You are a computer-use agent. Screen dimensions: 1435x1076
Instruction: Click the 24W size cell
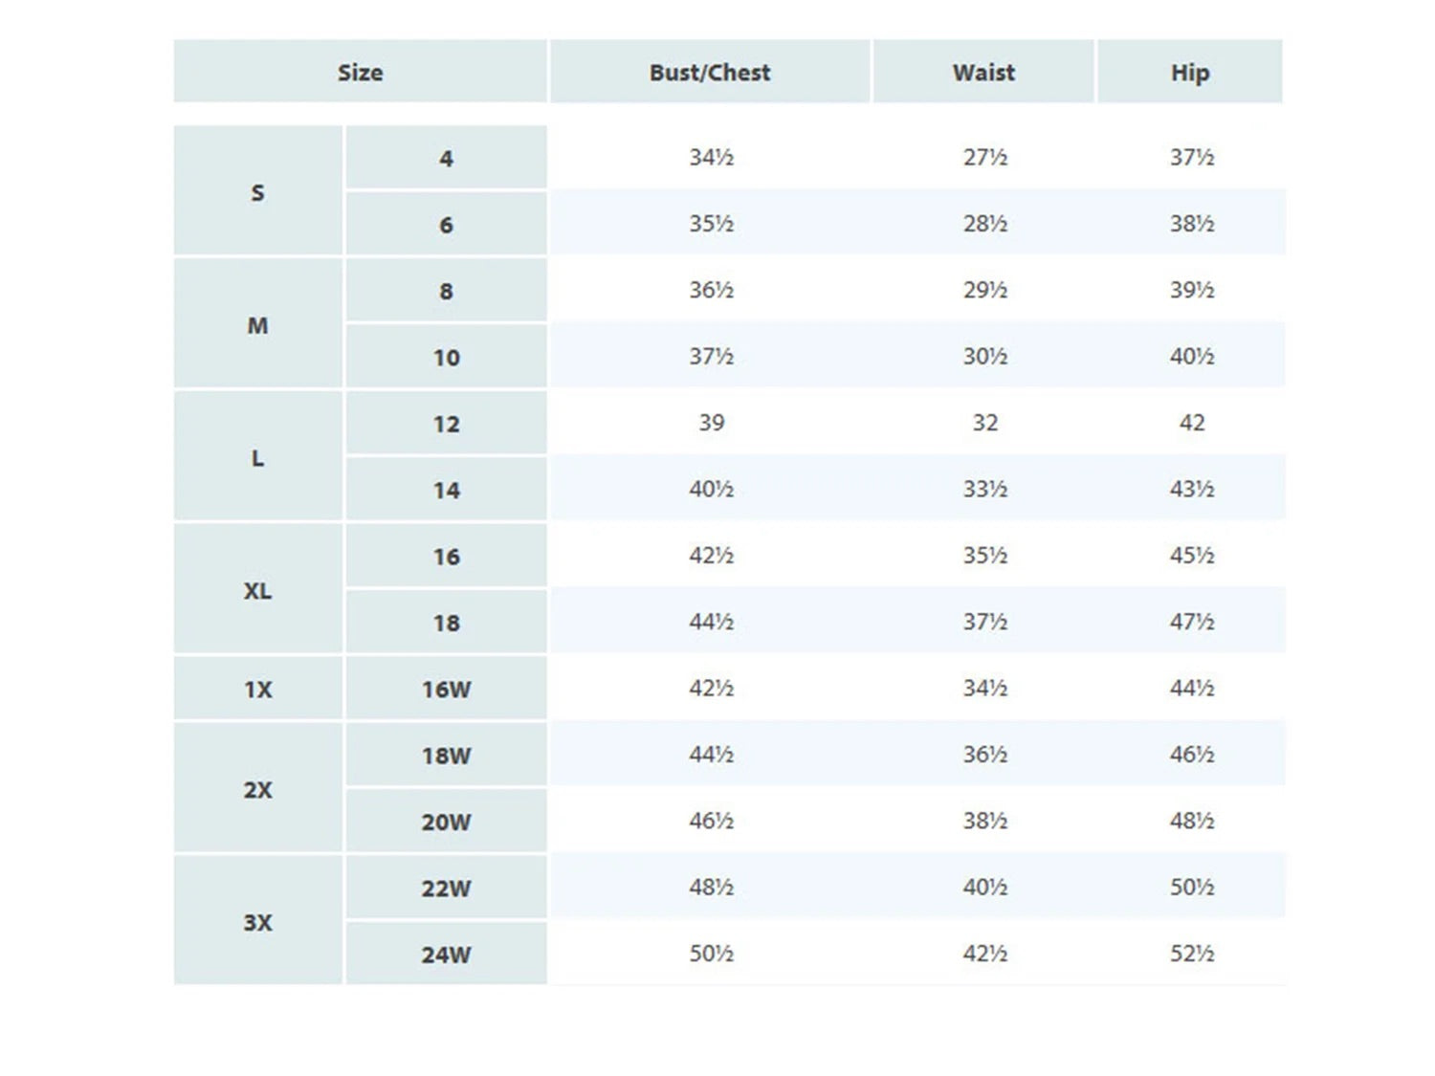447,955
